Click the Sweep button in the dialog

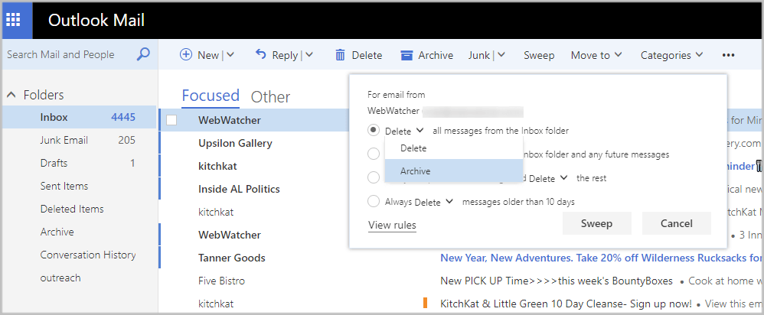pos(597,223)
